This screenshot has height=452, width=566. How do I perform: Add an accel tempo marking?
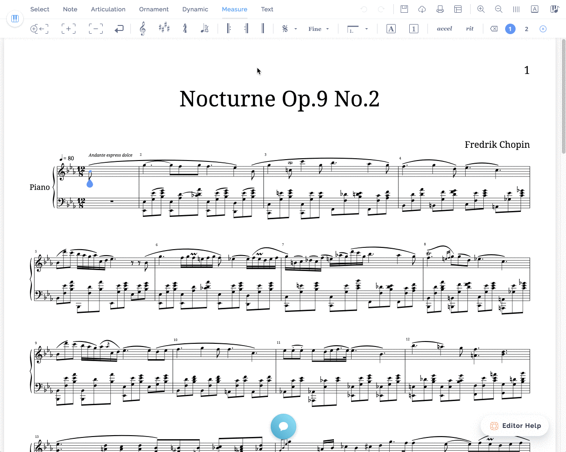pyautogui.click(x=444, y=28)
